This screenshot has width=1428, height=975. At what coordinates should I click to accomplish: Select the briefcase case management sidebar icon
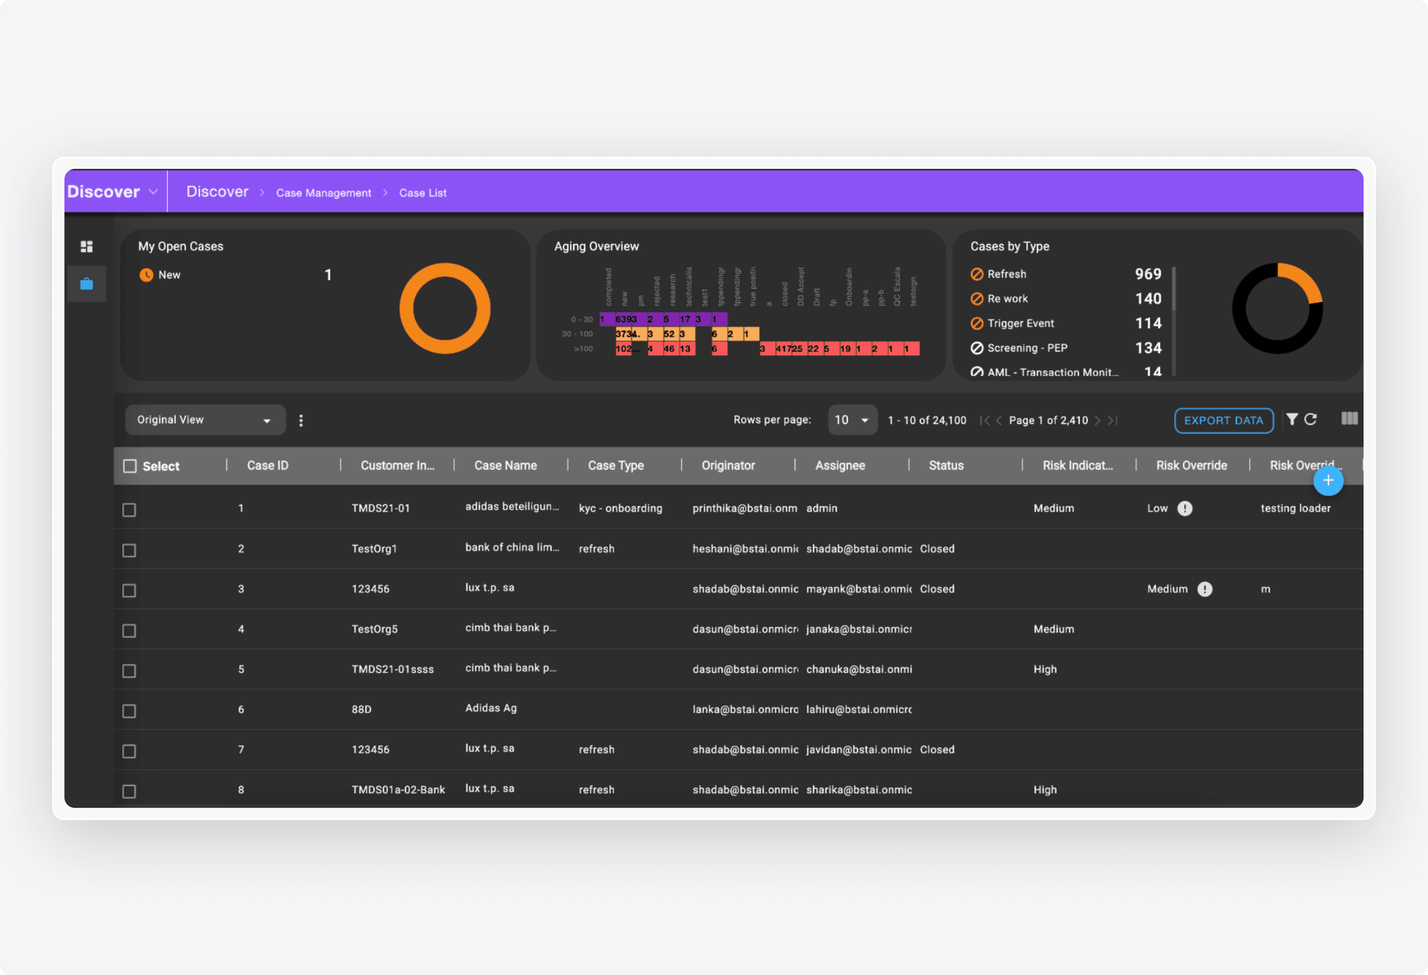pyautogui.click(x=87, y=284)
